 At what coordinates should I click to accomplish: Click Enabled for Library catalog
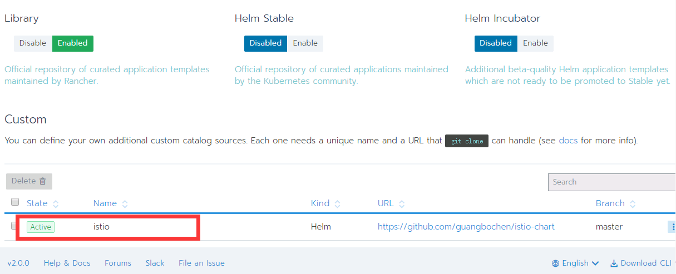[73, 43]
